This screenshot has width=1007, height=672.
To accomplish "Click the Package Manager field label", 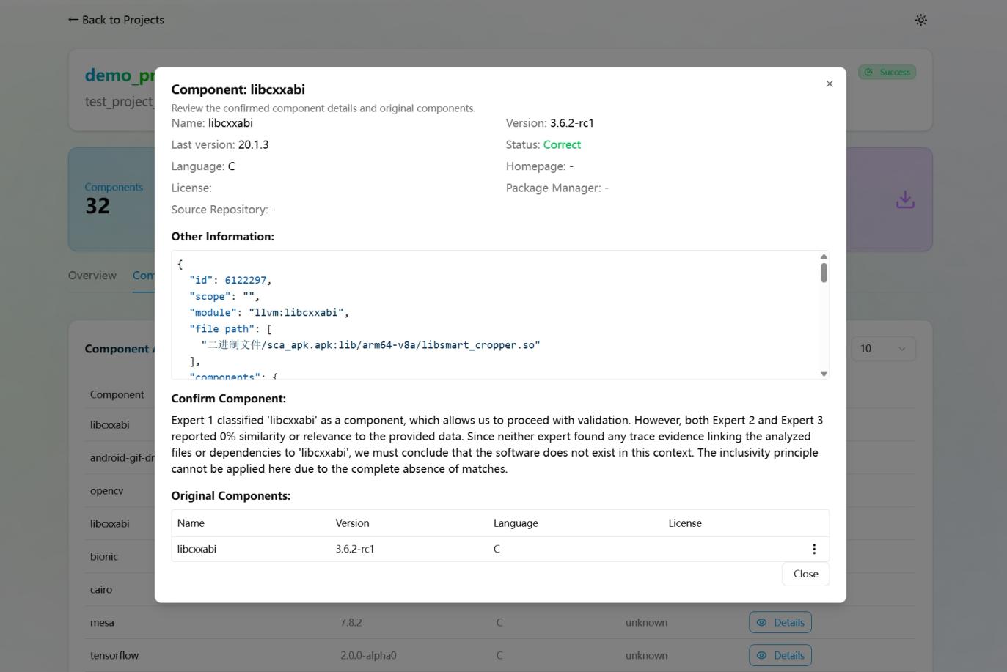I will (552, 188).
